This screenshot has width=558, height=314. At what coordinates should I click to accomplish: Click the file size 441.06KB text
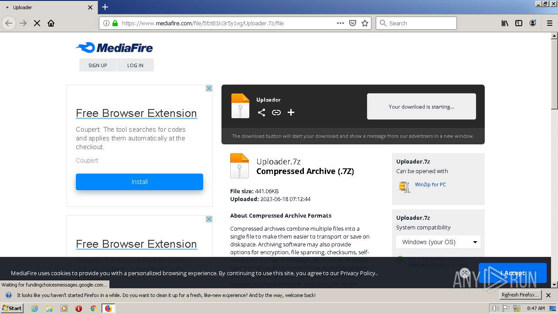pos(267,191)
